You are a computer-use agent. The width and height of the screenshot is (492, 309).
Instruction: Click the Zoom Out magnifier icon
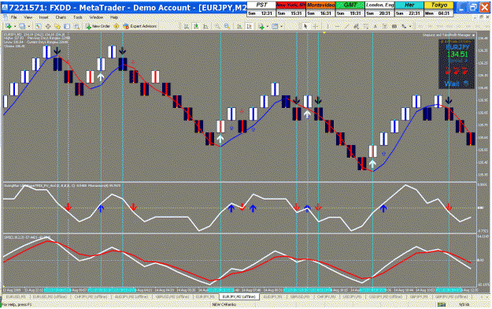227,26
